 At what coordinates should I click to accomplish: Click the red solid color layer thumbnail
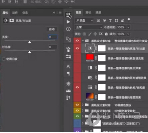click(x=90, y=58)
